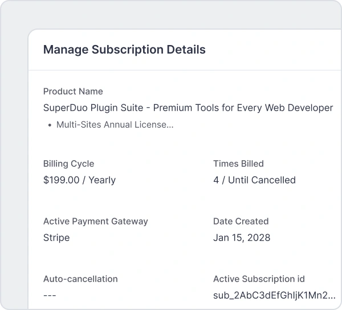Viewport: 342px width, 310px height.
Task: Click the Stripe gateway value
Action: 56,238
